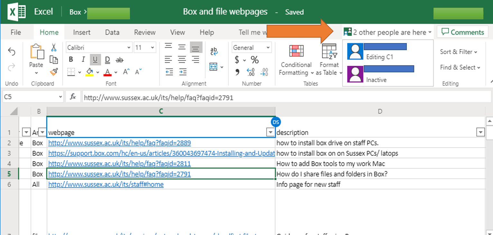493x235 pixels.
Task: Increase decimal places
Action: (x=251, y=72)
